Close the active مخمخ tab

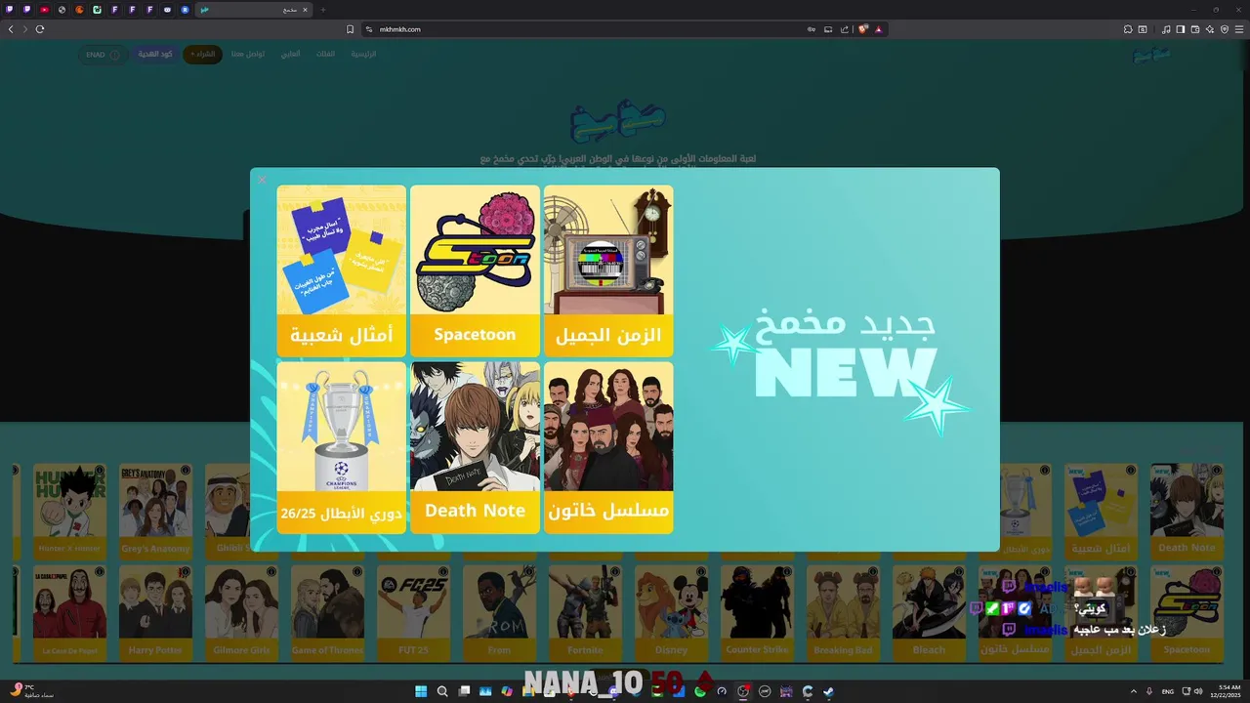(x=305, y=10)
